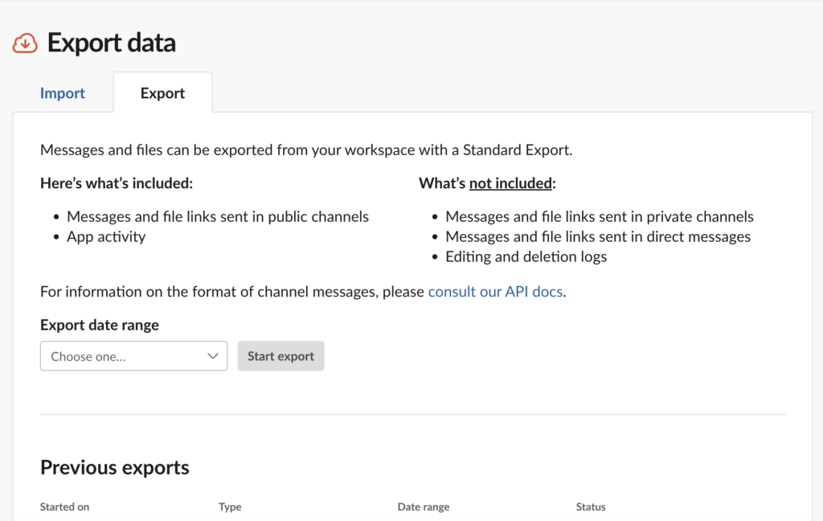Viewport: 823px width, 521px height.
Task: Click the Previous exports heading
Action: coord(114,467)
